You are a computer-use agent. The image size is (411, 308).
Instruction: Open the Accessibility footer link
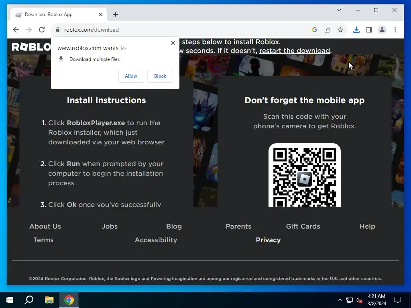(156, 240)
